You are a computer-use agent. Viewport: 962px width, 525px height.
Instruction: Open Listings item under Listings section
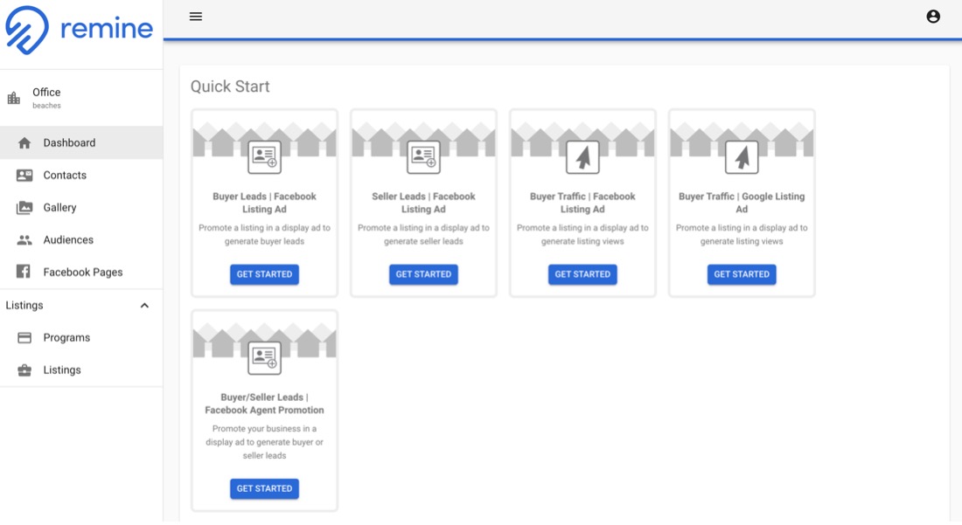click(x=81, y=370)
